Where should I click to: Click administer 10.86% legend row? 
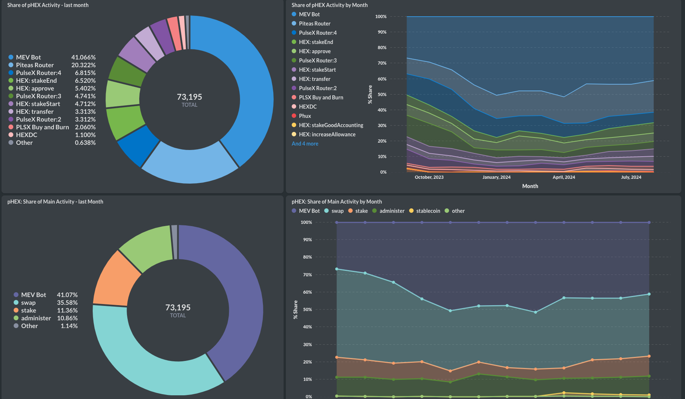(46, 318)
